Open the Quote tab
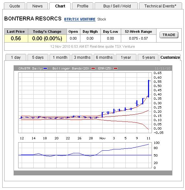The width and height of the screenshot is (185, 190). pos(15,6)
